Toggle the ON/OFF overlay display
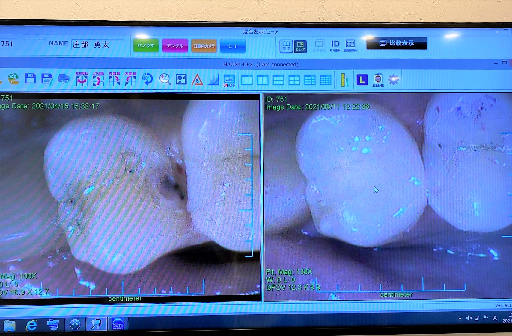 point(229,80)
